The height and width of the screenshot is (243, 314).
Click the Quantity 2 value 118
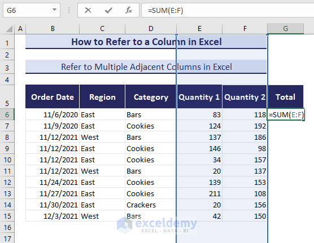(x=245, y=114)
